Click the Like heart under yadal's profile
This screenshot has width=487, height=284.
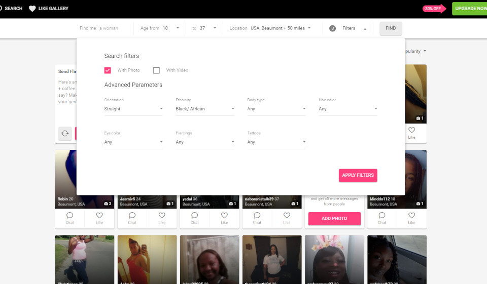(224, 216)
